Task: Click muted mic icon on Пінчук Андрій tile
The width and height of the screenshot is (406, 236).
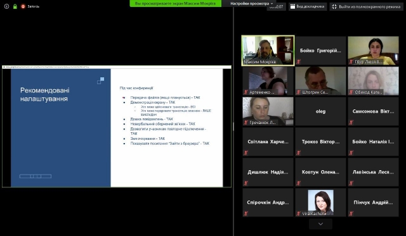Action: tap(351, 213)
